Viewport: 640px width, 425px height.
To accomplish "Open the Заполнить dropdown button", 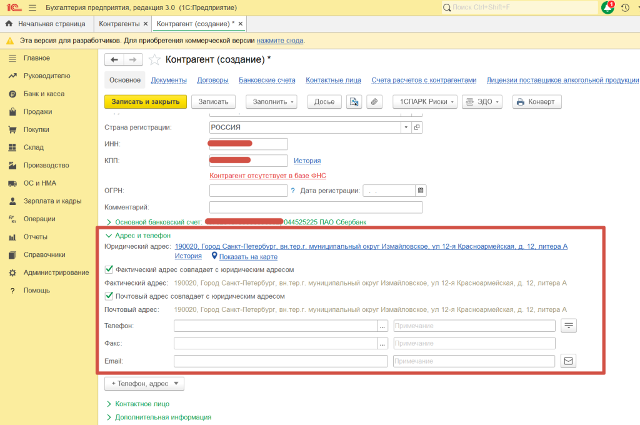I will (x=271, y=102).
